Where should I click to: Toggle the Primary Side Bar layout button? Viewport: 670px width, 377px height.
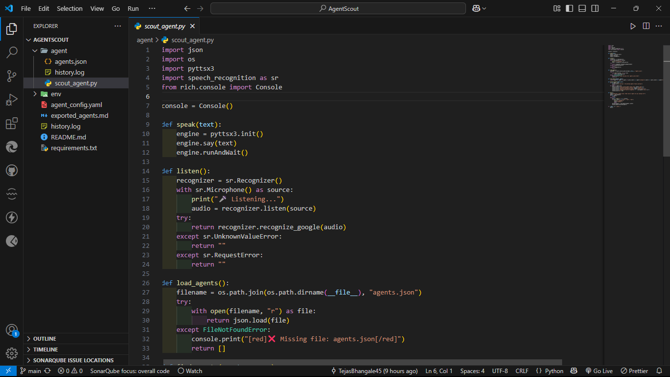569,8
